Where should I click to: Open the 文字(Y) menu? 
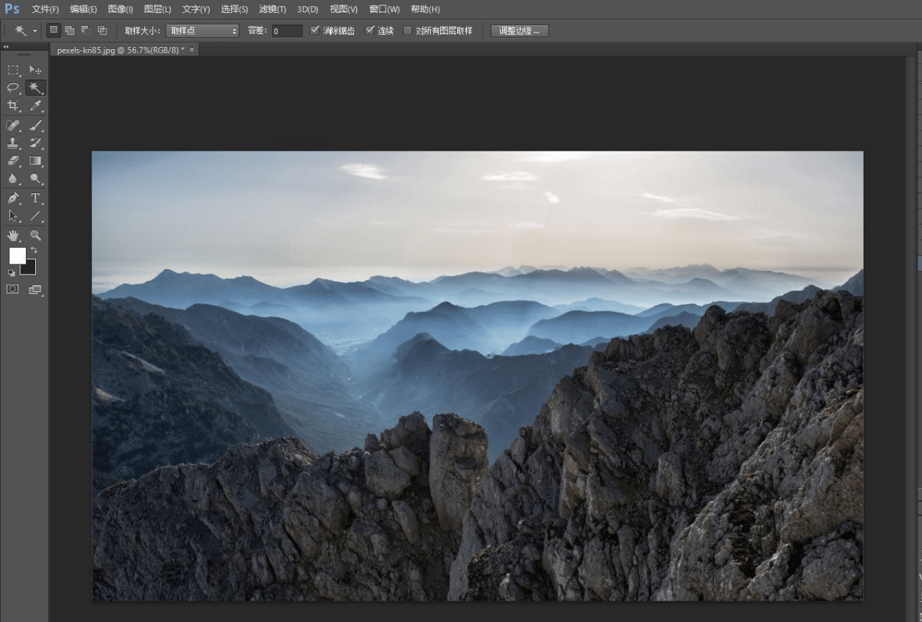point(196,9)
